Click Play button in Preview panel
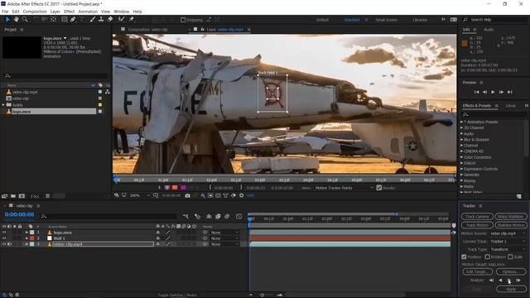This screenshot has width=530, height=298. pyautogui.click(x=494, y=92)
